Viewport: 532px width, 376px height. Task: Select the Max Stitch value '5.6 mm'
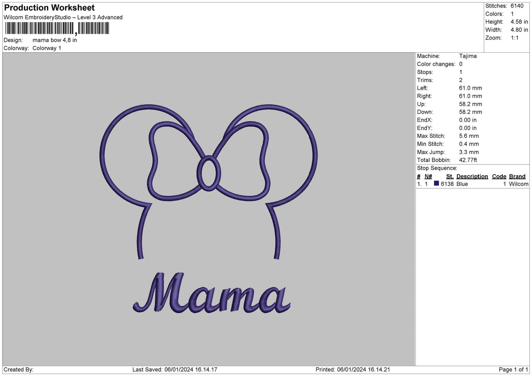469,136
